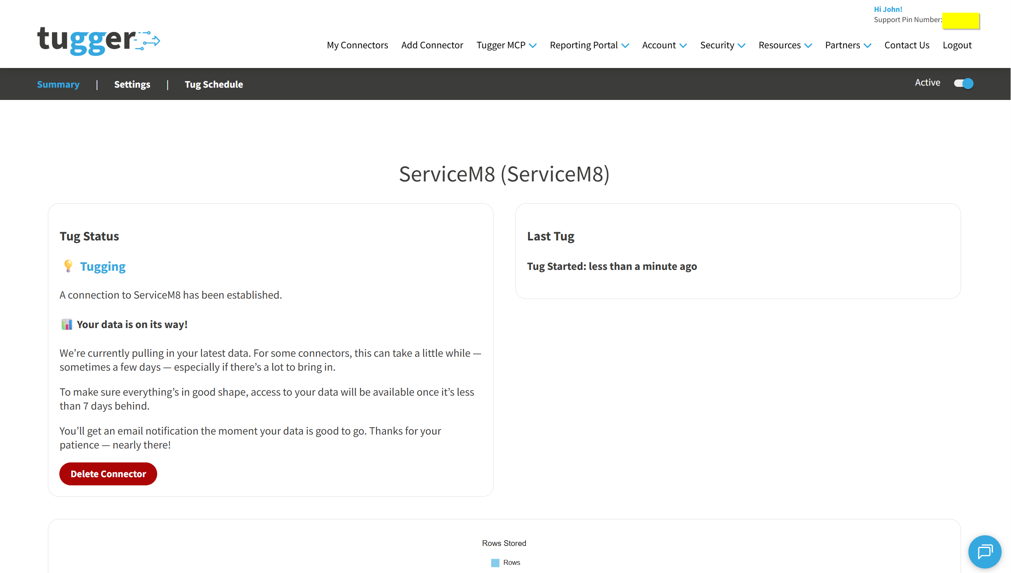This screenshot has width=1011, height=573.
Task: Open the Contact Us page
Action: point(907,45)
